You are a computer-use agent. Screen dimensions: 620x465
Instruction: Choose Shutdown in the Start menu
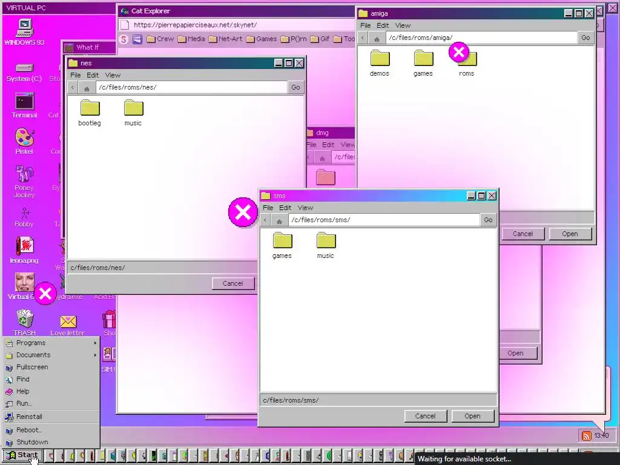[51, 442]
